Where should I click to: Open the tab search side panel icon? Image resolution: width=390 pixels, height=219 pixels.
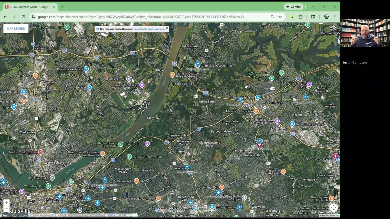tap(313, 17)
